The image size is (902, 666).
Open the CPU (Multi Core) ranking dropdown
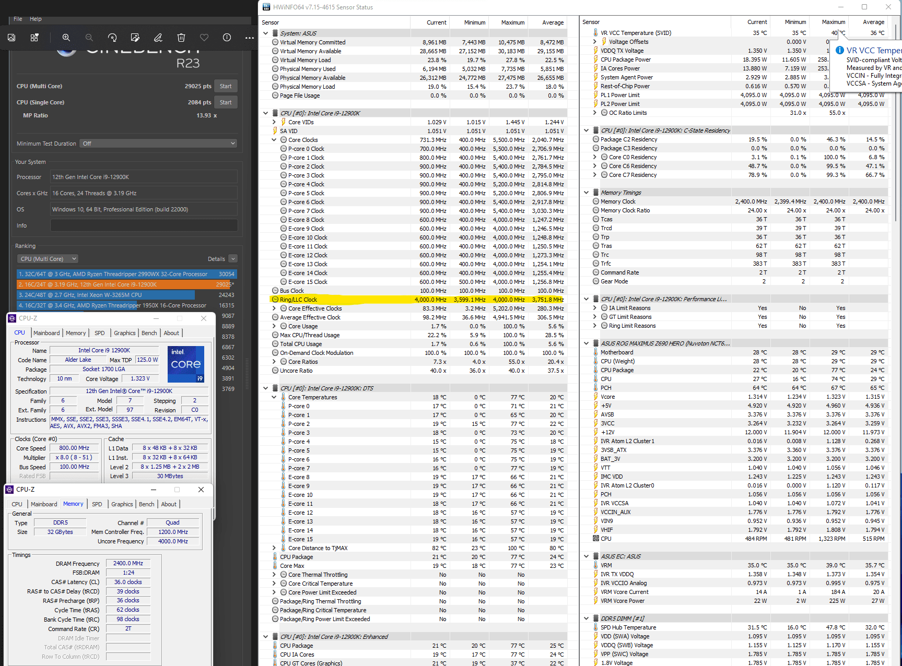tap(48, 259)
